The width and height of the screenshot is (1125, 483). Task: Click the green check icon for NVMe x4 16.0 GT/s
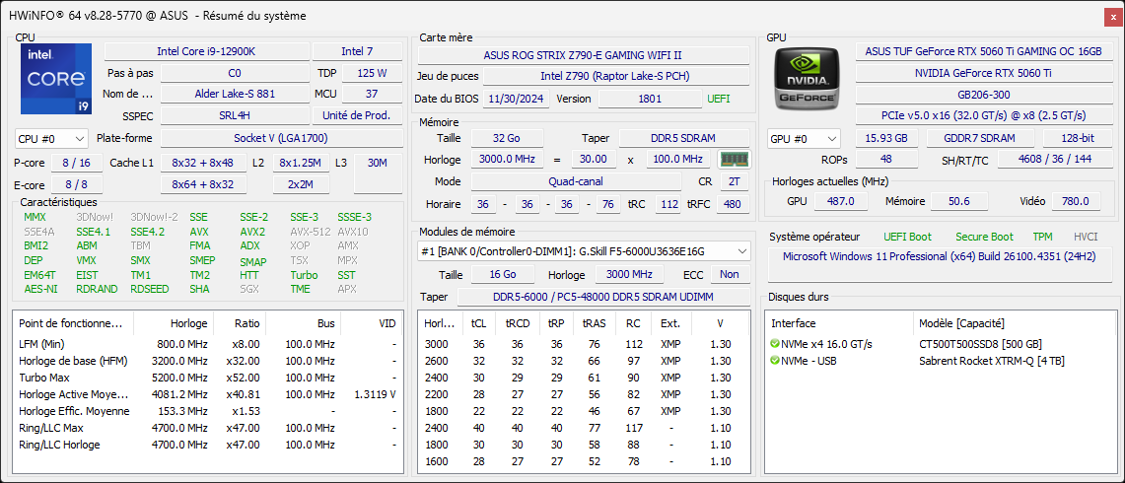pos(775,344)
